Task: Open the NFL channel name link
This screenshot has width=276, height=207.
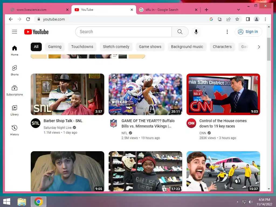Action: (125, 133)
